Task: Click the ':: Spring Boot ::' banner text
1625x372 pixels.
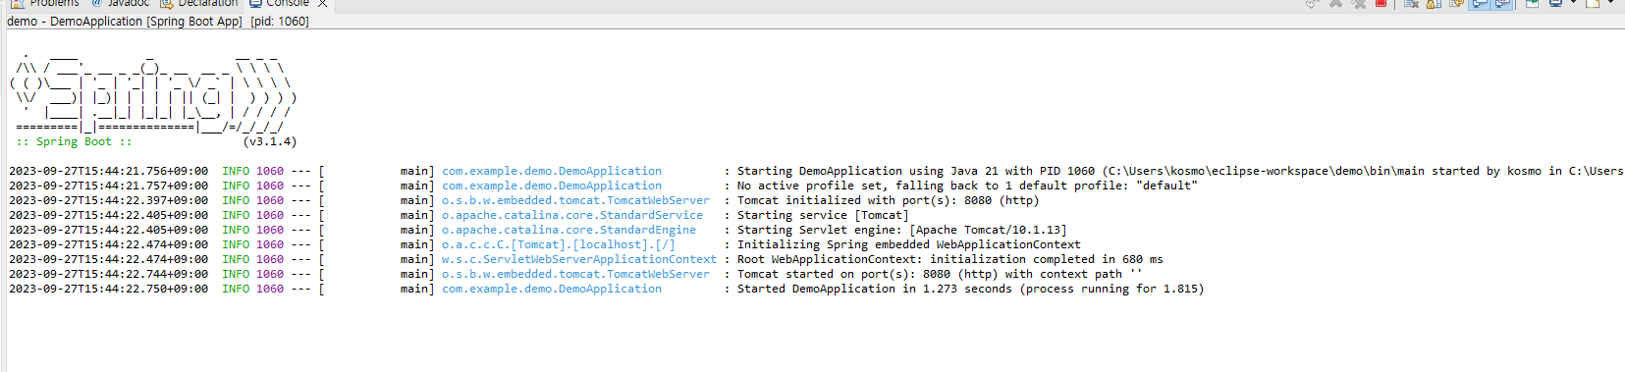Action: (74, 141)
